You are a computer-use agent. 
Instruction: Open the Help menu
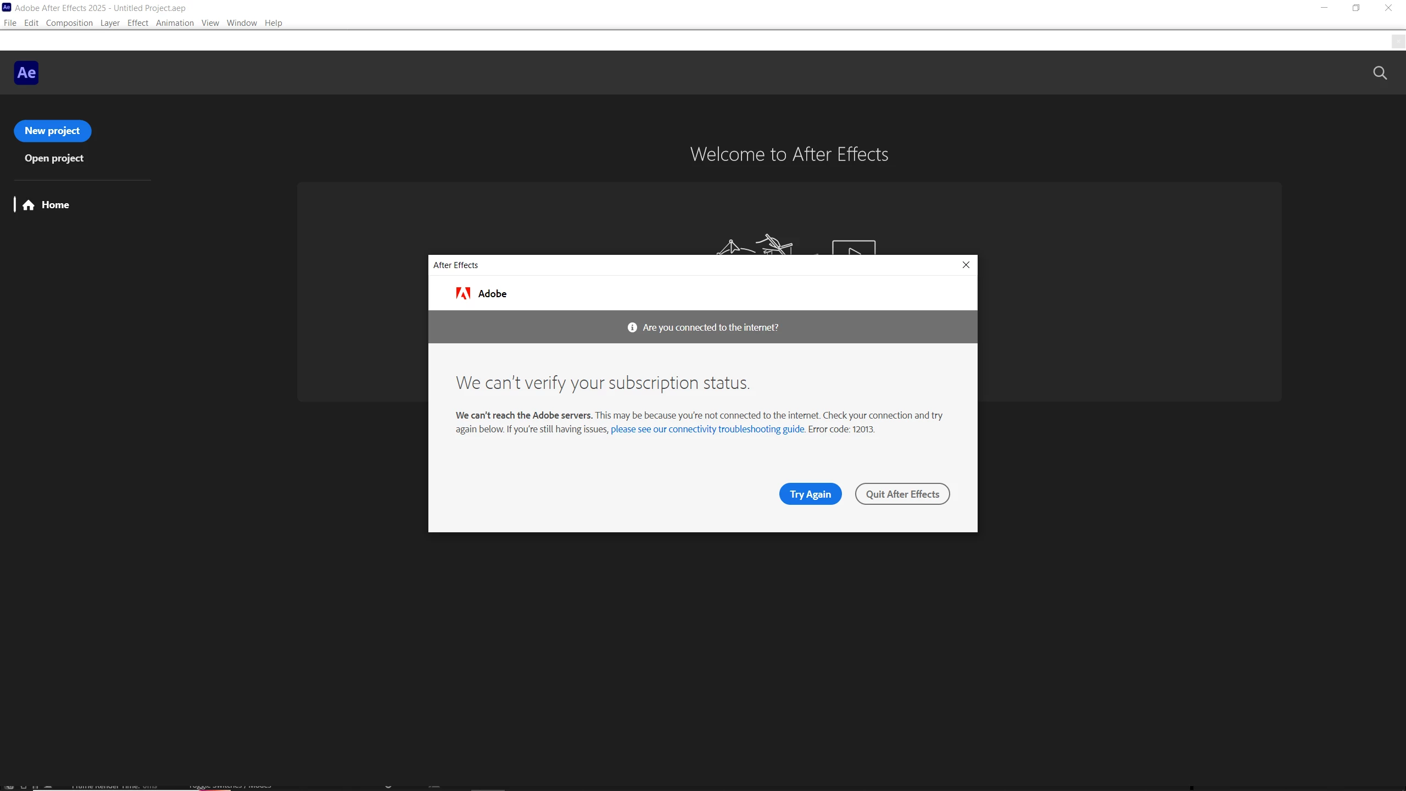point(273,23)
